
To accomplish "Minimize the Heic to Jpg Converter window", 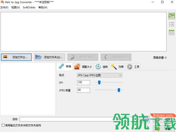I will click(x=153, y=2).
